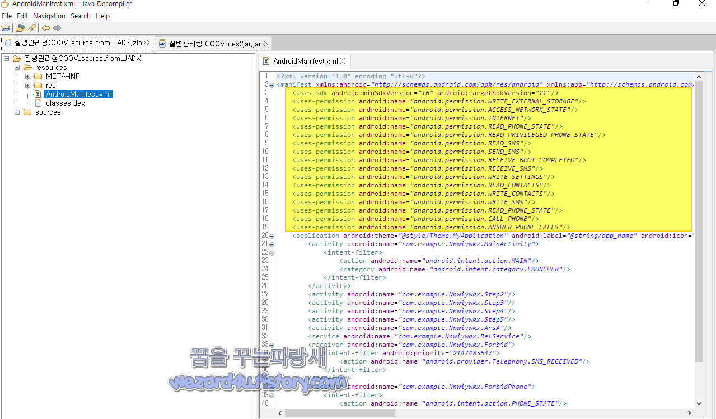This screenshot has height=419, width=716.
Task: Open the File menu
Action: click(7, 16)
